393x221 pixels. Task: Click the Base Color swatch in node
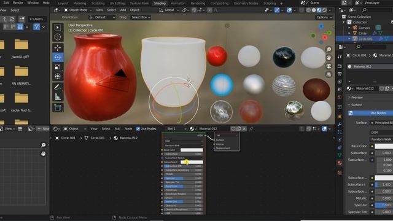click(192, 150)
